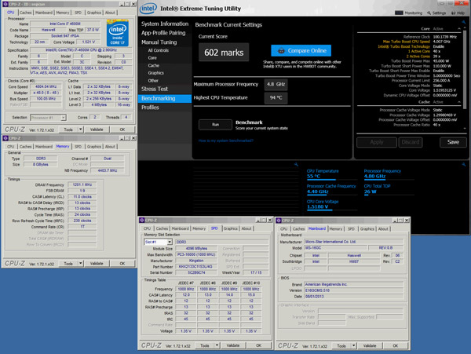Collapse the Cache section in XTU settings panel
The height and width of the screenshot is (354, 471).
click(459, 102)
